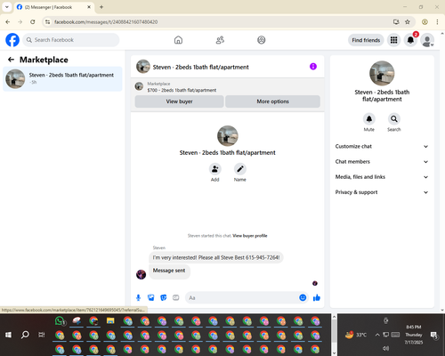Image resolution: width=445 pixels, height=356 pixels.
Task: Open the Windows Start menu
Action: coord(8,335)
